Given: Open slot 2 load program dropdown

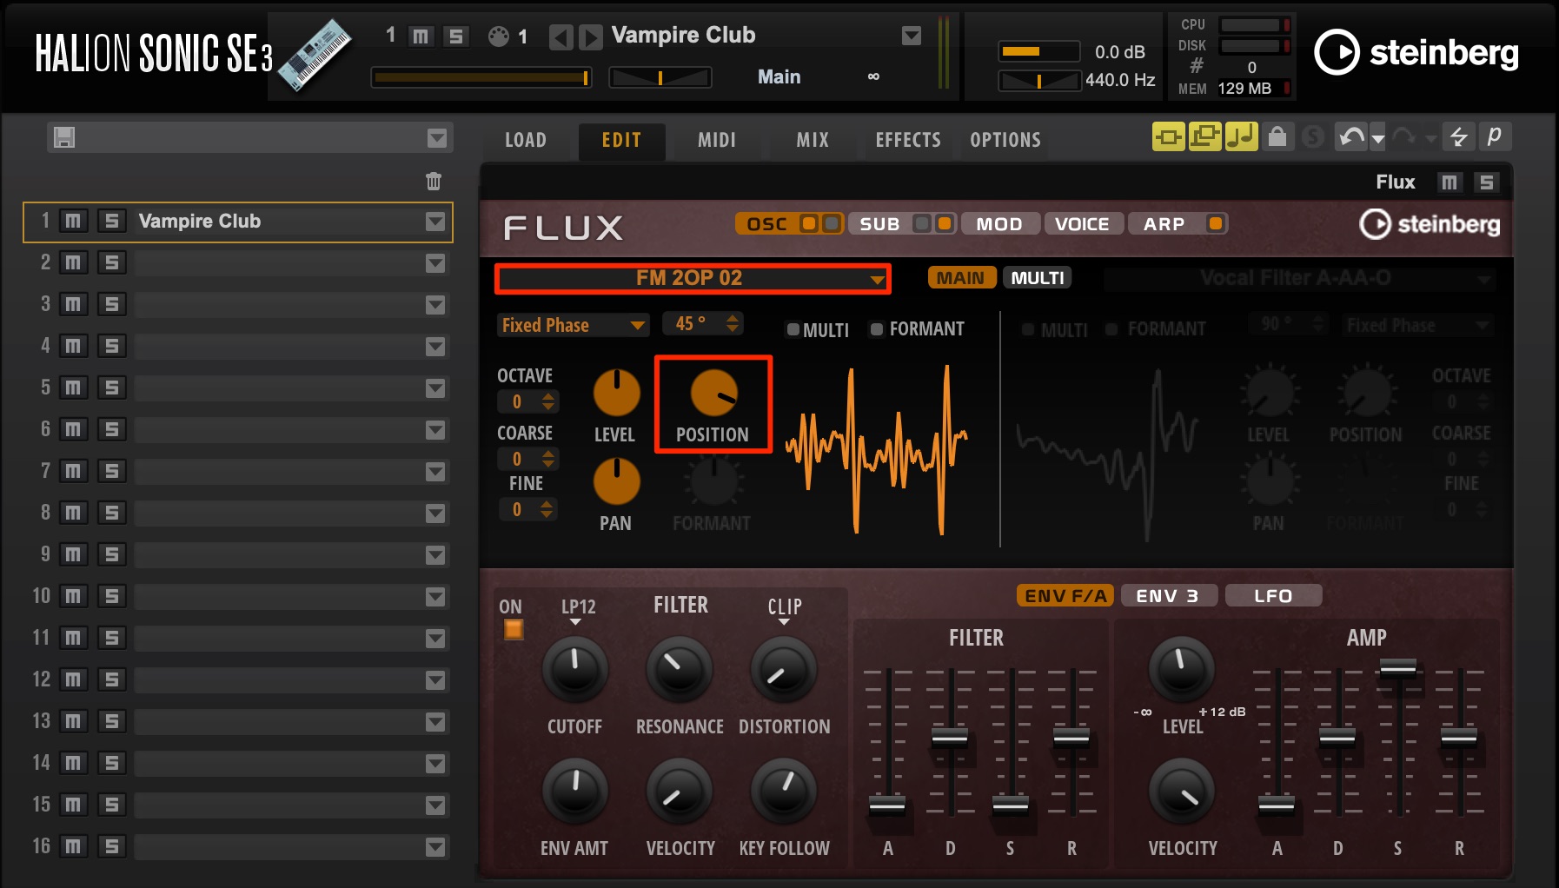Looking at the screenshot, I should (435, 263).
